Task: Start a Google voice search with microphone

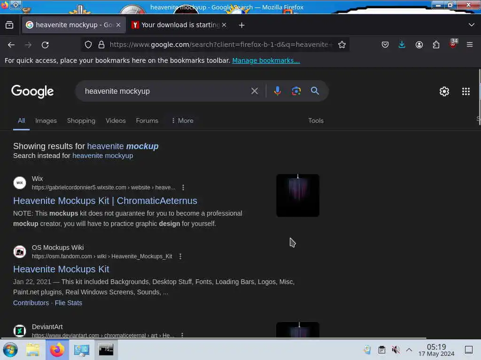Action: pyautogui.click(x=277, y=91)
